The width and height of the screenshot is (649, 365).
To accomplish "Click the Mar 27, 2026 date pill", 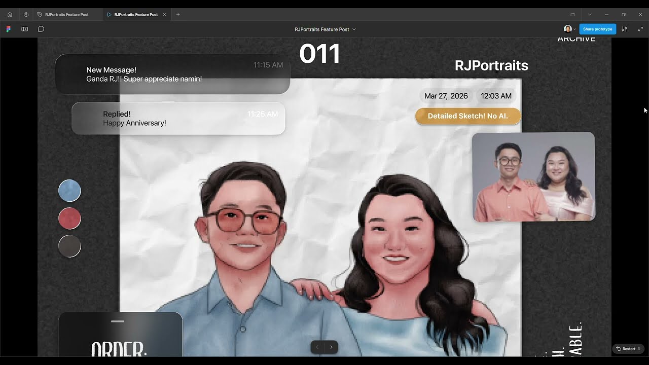I will pos(446,96).
